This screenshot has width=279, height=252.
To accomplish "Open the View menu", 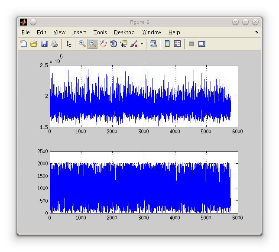I will (x=59, y=32).
